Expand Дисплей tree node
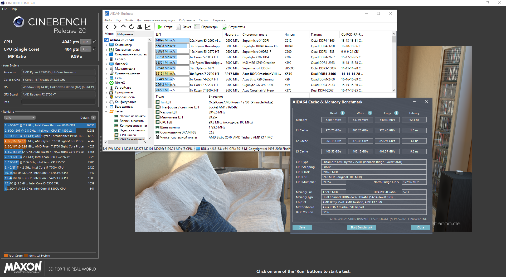 (106, 64)
